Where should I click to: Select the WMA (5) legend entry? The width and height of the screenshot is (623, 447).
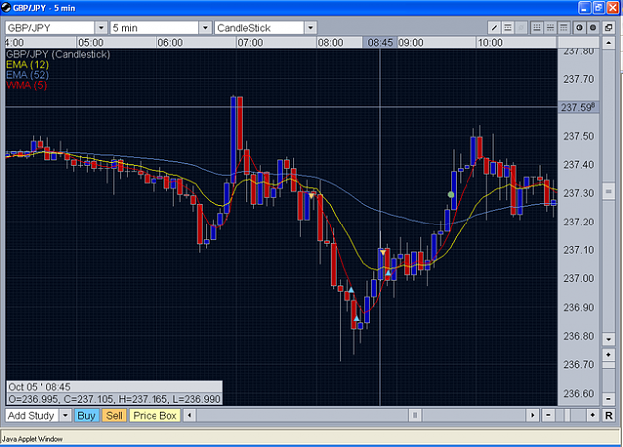tap(27, 85)
